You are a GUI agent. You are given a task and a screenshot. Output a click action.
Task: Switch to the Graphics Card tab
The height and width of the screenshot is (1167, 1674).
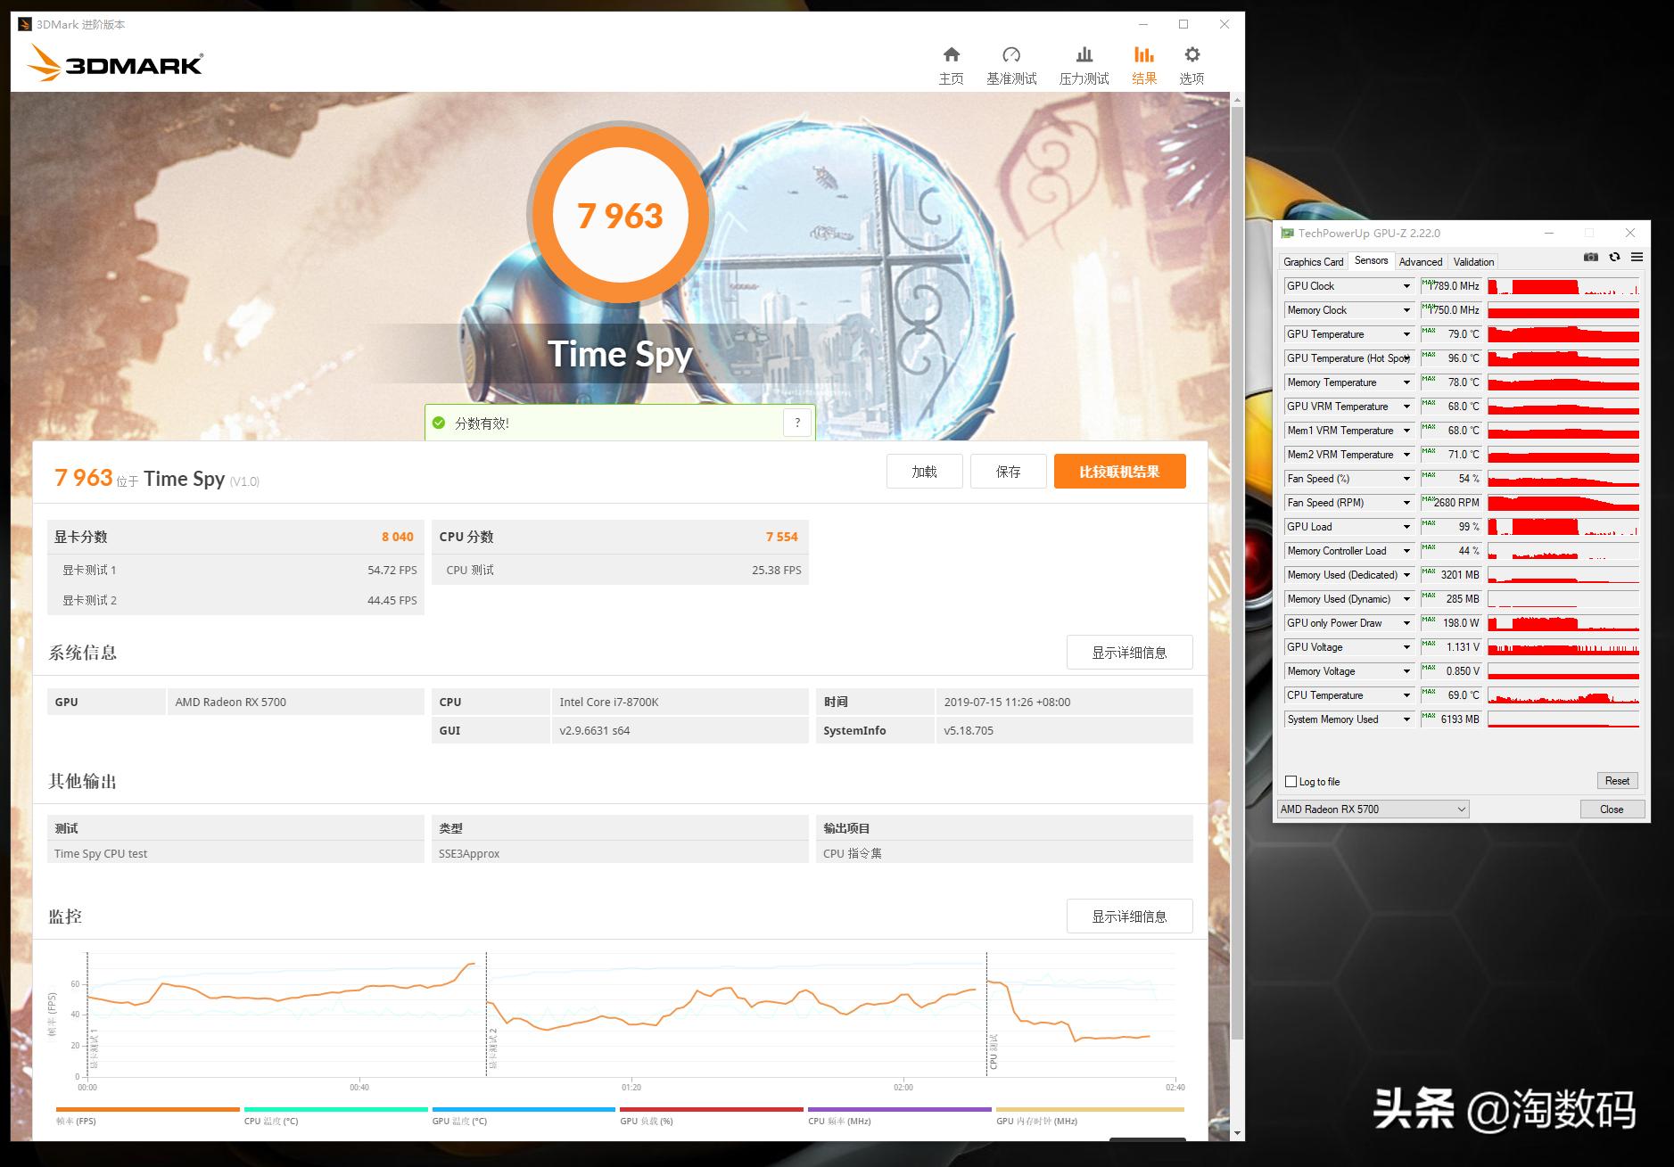(1312, 261)
